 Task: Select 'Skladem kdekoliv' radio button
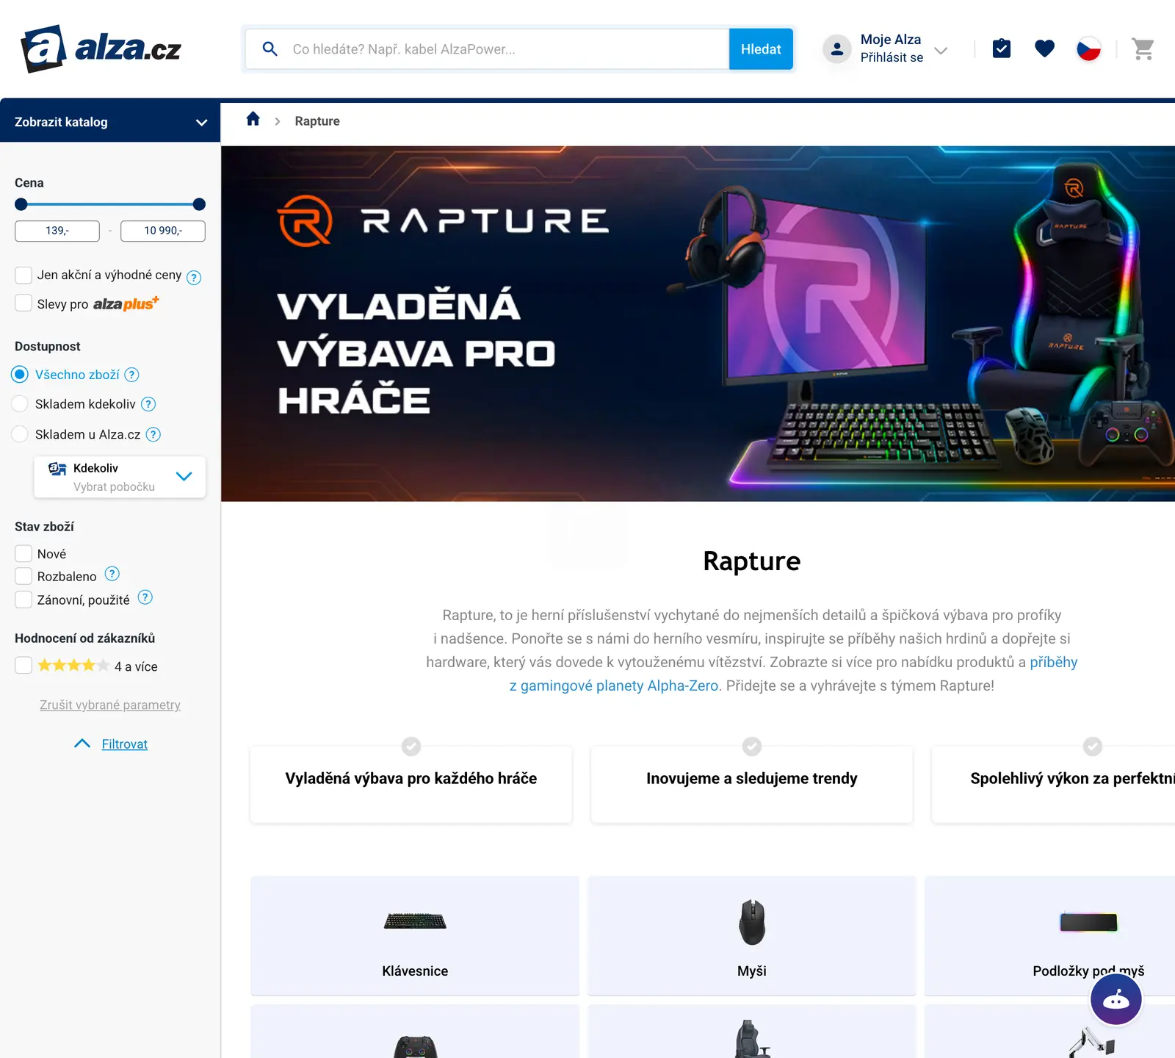[21, 404]
